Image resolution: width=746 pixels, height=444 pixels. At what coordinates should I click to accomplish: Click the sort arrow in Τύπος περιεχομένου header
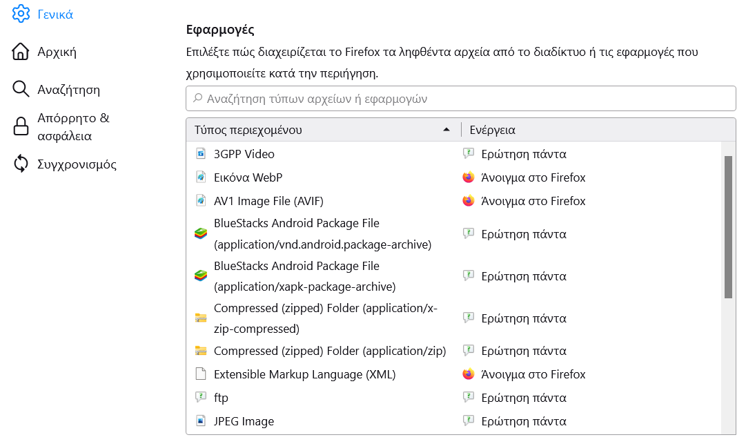coord(446,129)
